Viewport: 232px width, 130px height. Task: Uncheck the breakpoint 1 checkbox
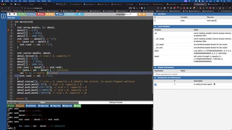(156, 84)
